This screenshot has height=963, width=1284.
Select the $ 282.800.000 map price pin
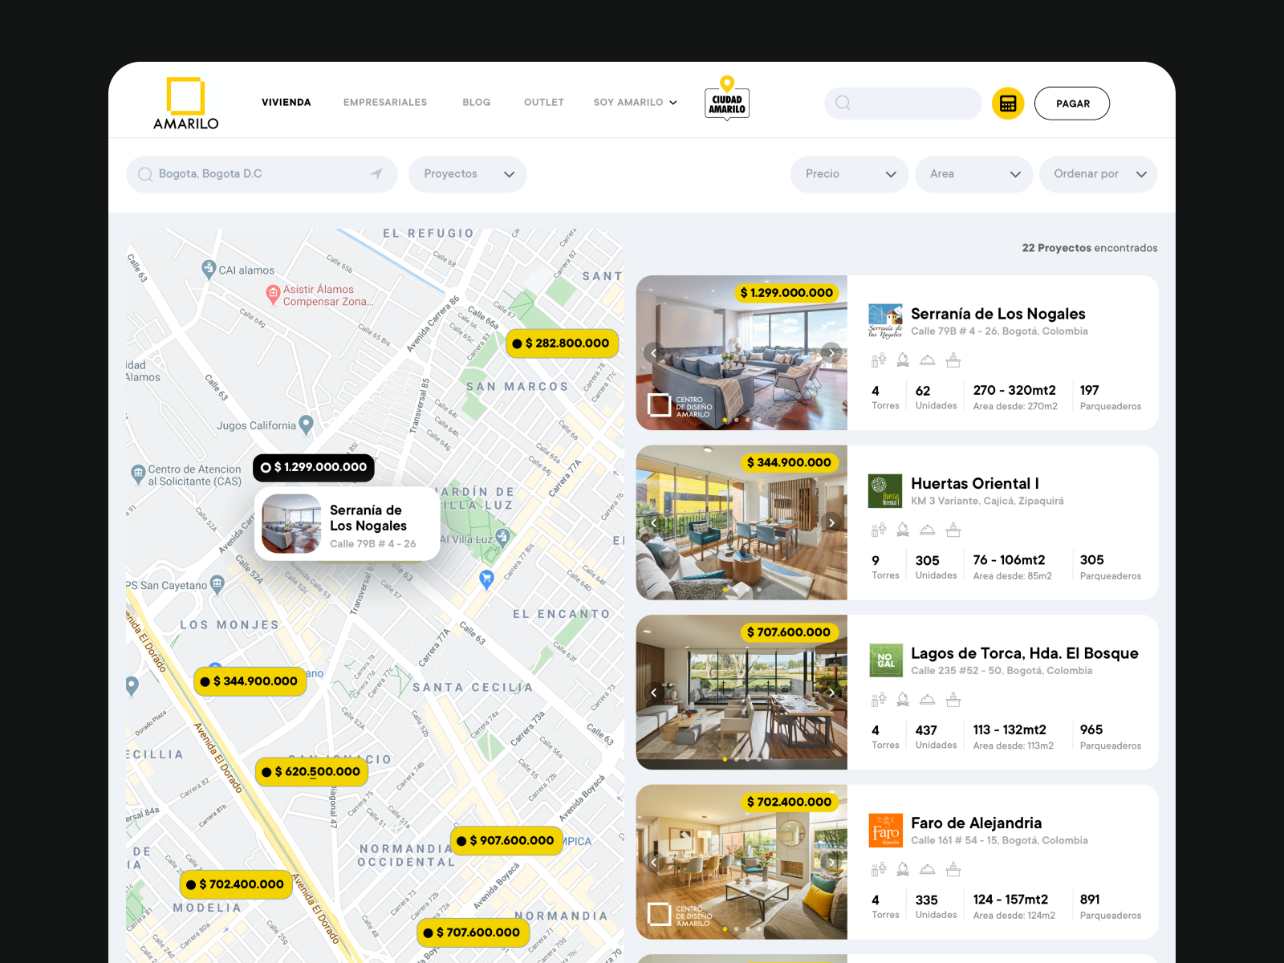pyautogui.click(x=562, y=343)
